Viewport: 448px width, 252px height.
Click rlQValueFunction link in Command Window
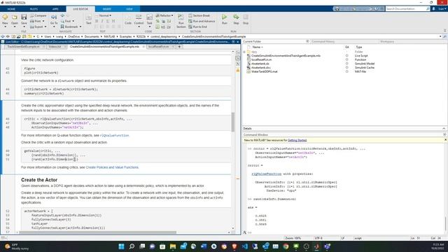pyautogui.click(x=266, y=174)
